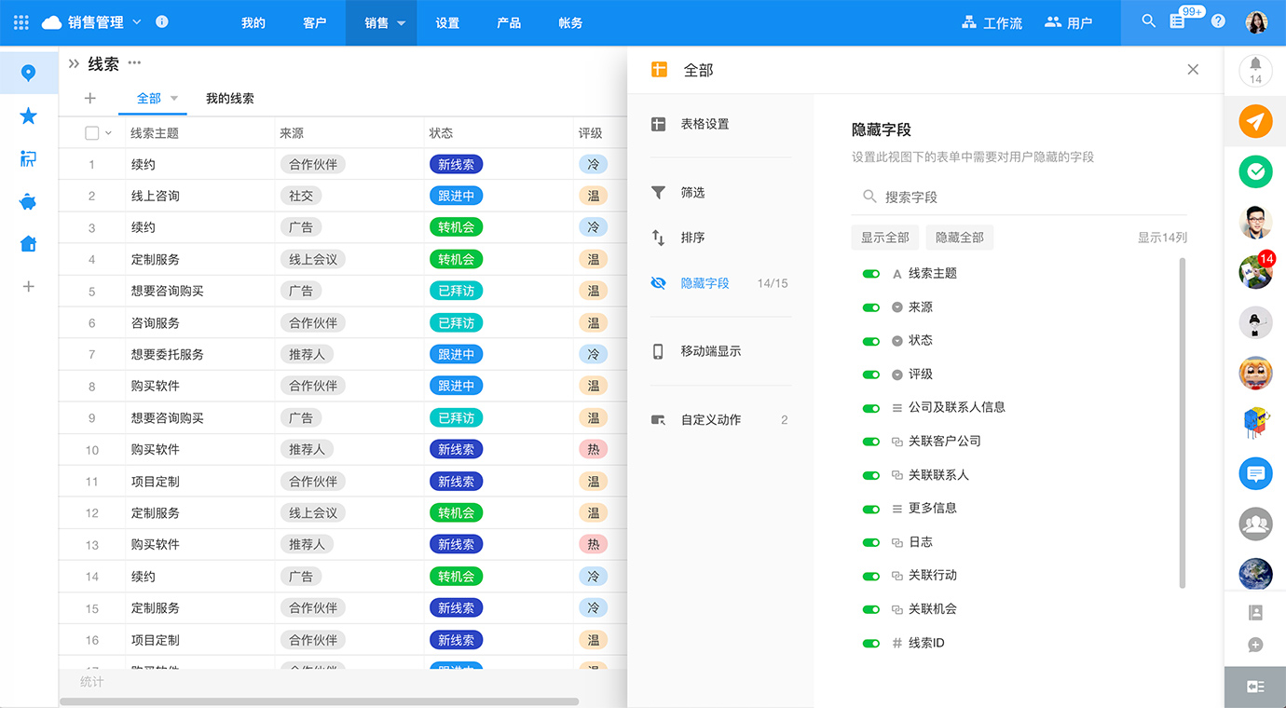Click the 搜索字段 search input
This screenshot has height=708, width=1286.
[x=1025, y=197]
